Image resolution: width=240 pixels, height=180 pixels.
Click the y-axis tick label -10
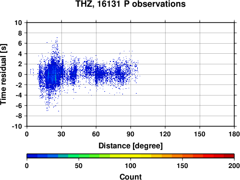click(17, 126)
